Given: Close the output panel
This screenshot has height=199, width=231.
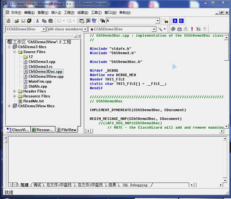Looking at the screenshot, I should pos(5,138).
